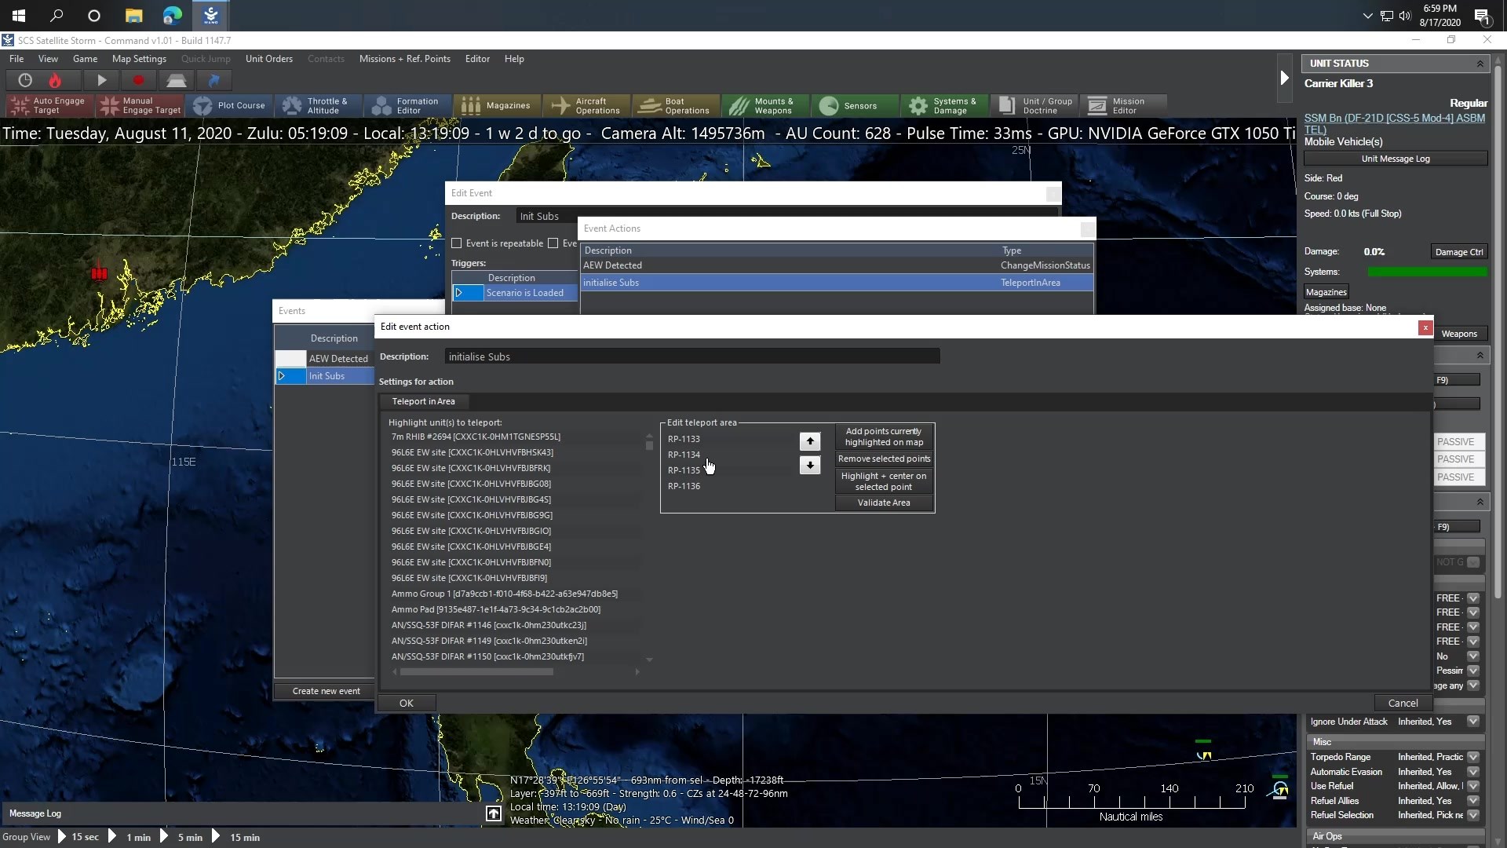Open Automatic Evasion dropdown
The height and width of the screenshot is (848, 1507).
[1473, 772]
